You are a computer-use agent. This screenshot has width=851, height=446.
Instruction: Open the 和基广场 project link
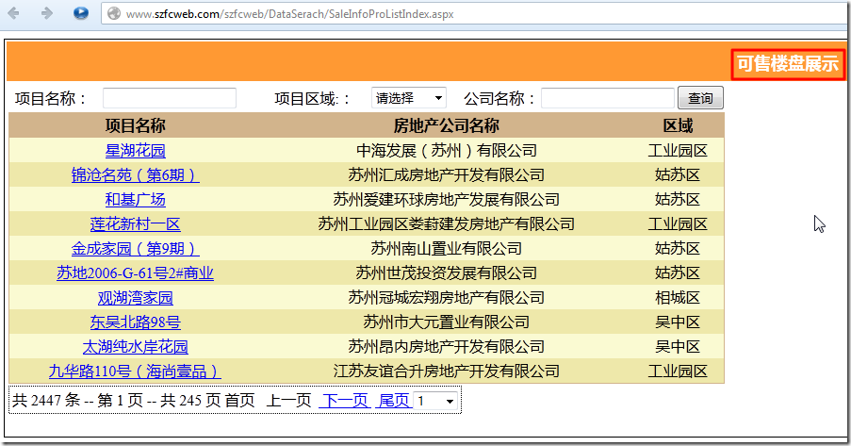(x=135, y=199)
